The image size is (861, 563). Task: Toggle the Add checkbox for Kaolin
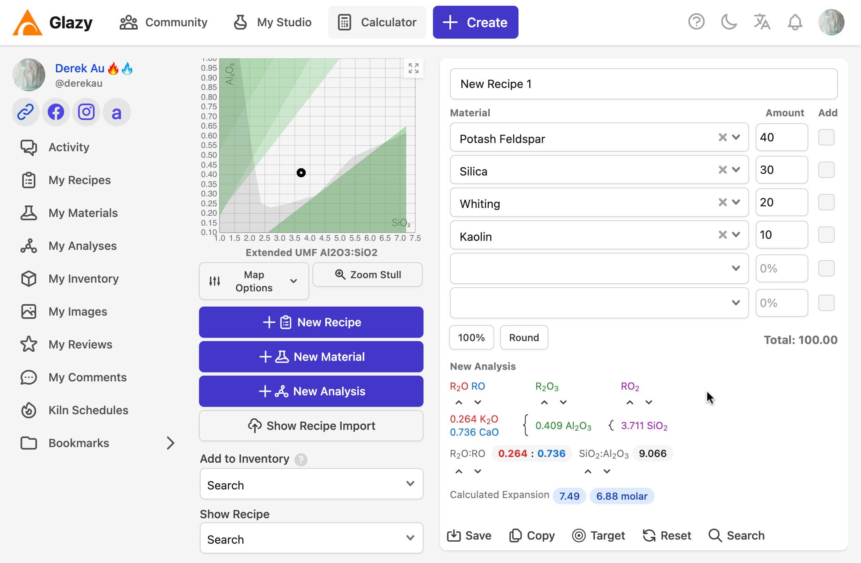click(x=826, y=235)
